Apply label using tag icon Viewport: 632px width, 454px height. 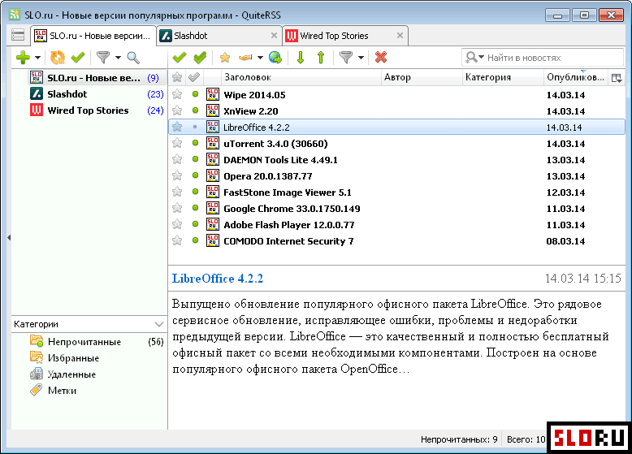[245, 58]
